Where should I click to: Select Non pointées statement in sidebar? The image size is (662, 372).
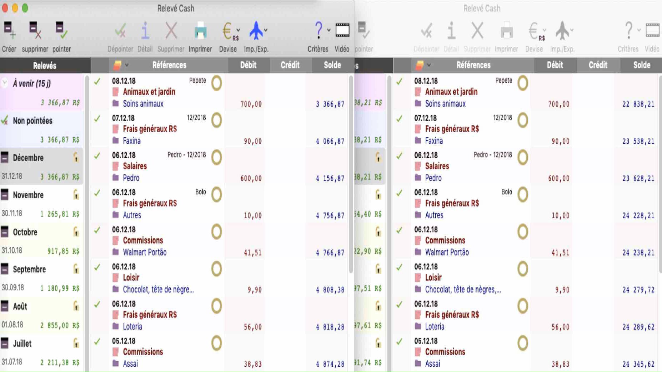tap(42, 129)
